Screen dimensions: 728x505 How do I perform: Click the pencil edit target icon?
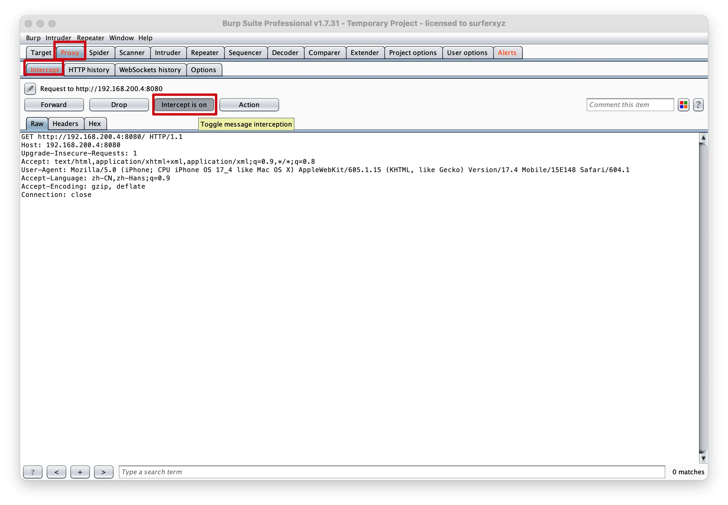click(30, 89)
